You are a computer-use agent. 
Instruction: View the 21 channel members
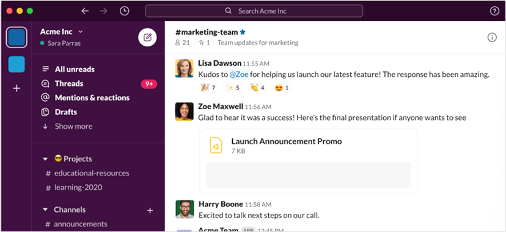[x=182, y=43]
